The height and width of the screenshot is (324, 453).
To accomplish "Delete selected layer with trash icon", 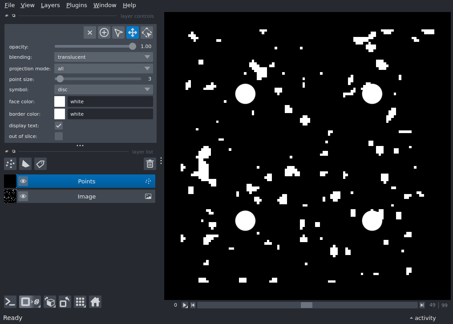I will tap(150, 164).
